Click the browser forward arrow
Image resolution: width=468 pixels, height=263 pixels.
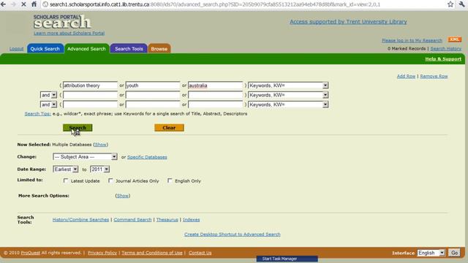point(13,4)
